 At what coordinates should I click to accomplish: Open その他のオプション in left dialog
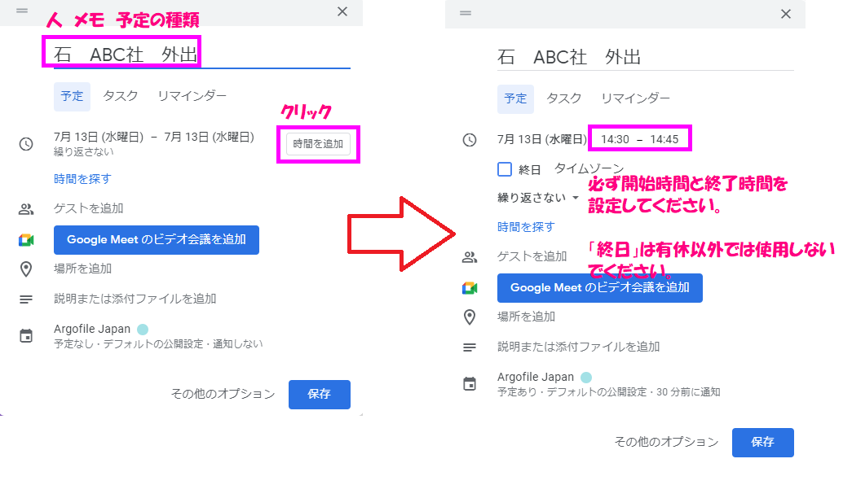pyautogui.click(x=223, y=394)
